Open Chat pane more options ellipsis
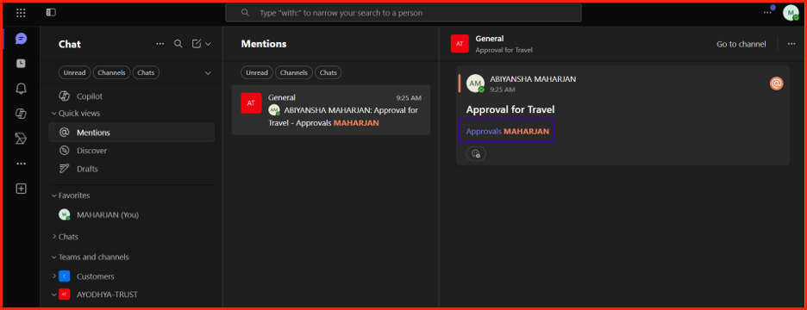 tap(160, 44)
